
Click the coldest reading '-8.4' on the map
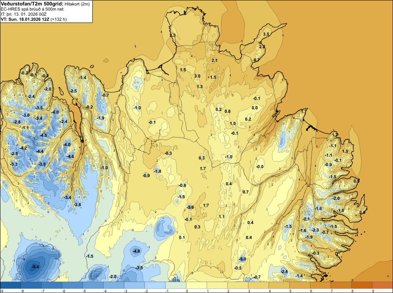36,267
